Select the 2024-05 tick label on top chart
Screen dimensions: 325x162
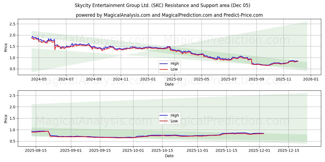click(x=39, y=78)
